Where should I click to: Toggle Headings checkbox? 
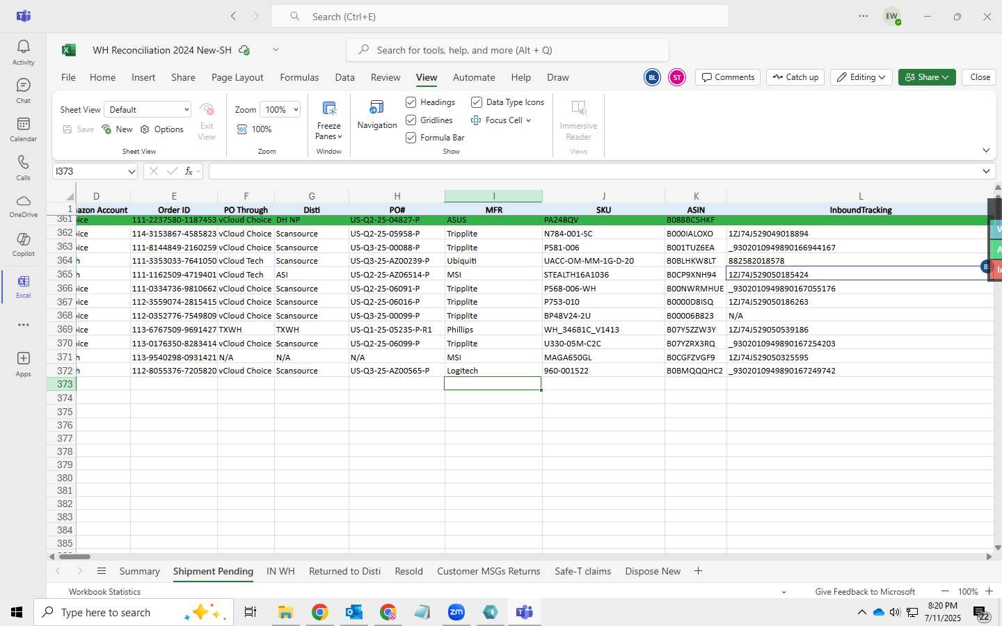(x=411, y=102)
